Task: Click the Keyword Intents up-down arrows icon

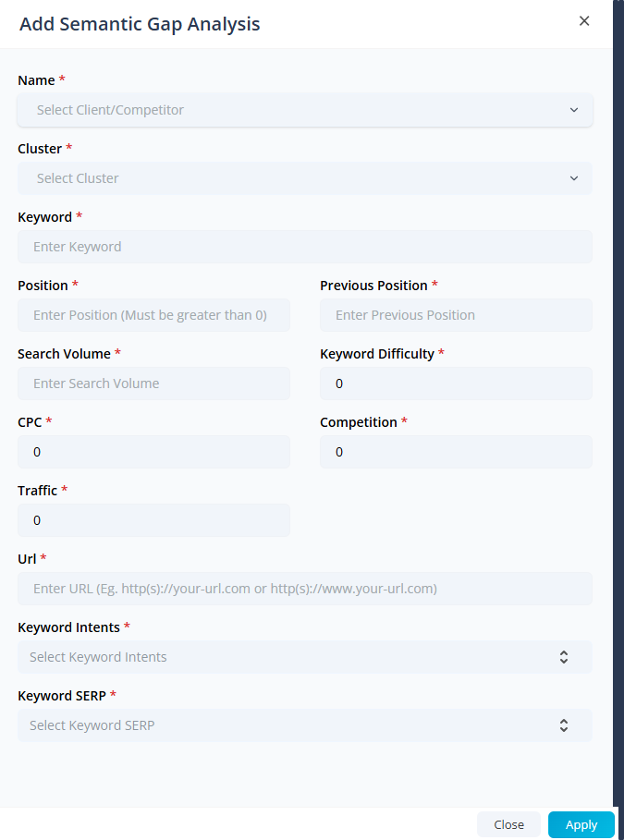Action: coord(564,657)
